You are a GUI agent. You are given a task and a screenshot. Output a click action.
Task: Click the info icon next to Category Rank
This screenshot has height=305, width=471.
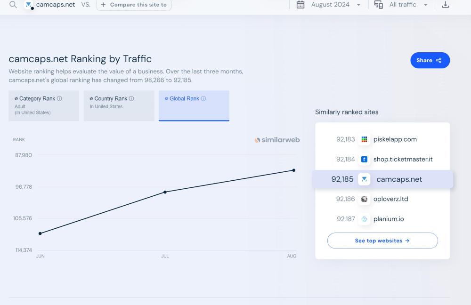coord(59,99)
